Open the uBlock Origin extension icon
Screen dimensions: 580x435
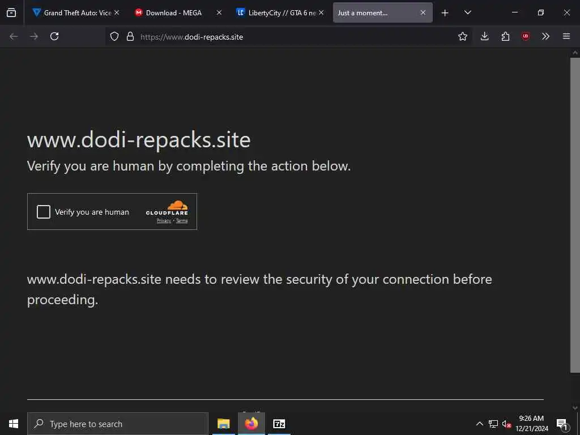pos(525,36)
